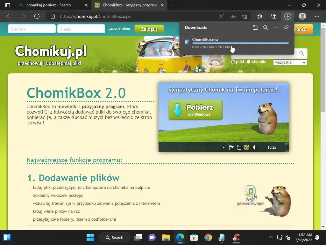Toggle the Downloads toolbar button

[288, 16]
